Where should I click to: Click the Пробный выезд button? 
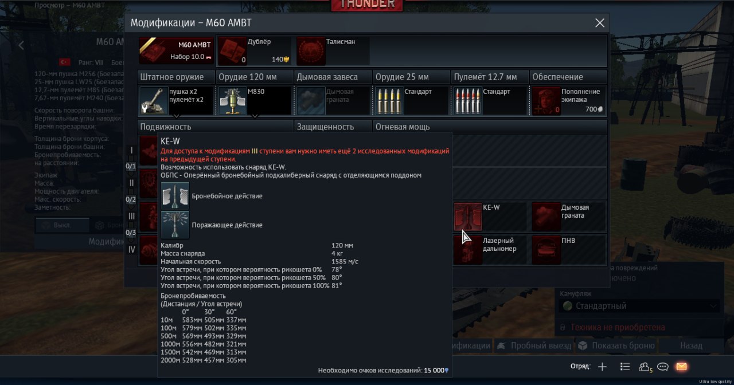pyautogui.click(x=534, y=345)
